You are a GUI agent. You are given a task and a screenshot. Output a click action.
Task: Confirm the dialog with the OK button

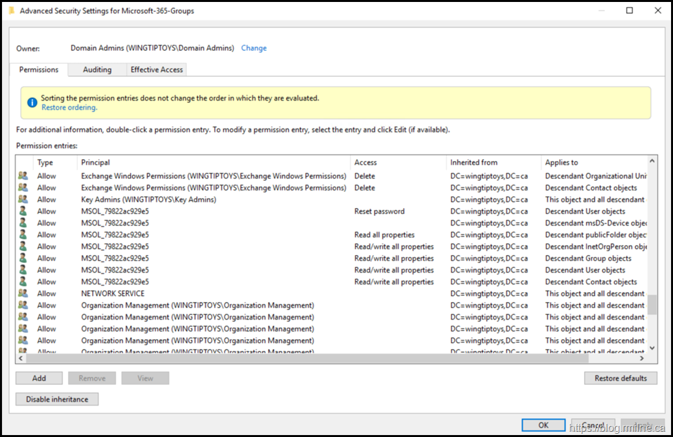pos(543,425)
